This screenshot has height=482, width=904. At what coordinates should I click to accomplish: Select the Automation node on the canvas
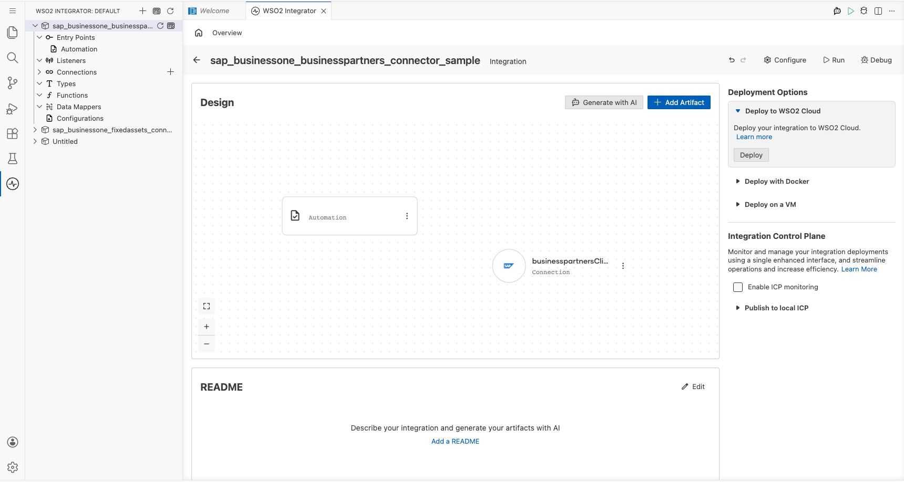click(x=350, y=216)
